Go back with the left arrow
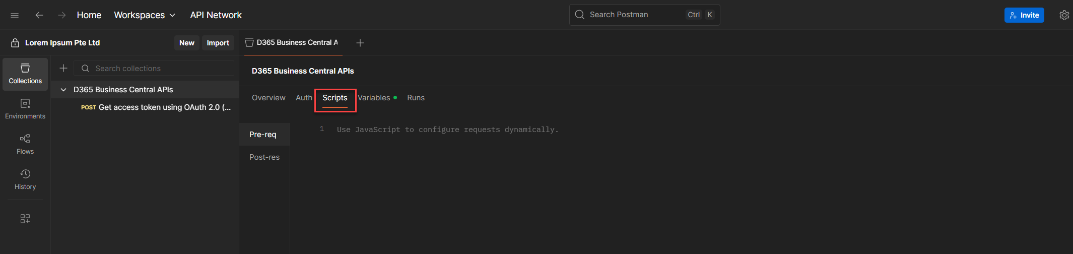 pos(39,15)
